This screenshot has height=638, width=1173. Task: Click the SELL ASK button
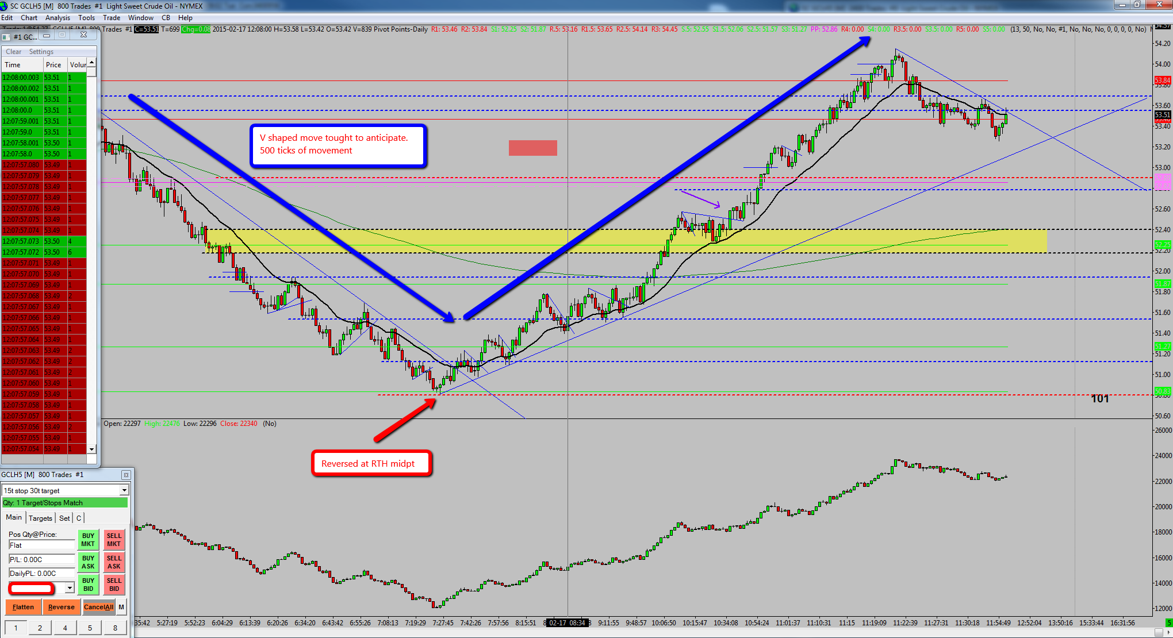[x=114, y=562]
